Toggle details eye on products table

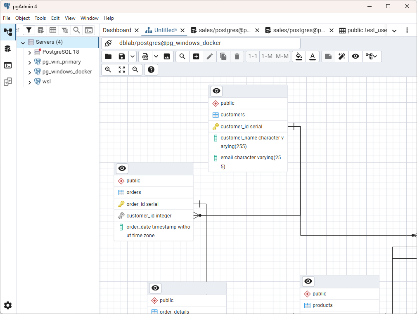[308, 281]
